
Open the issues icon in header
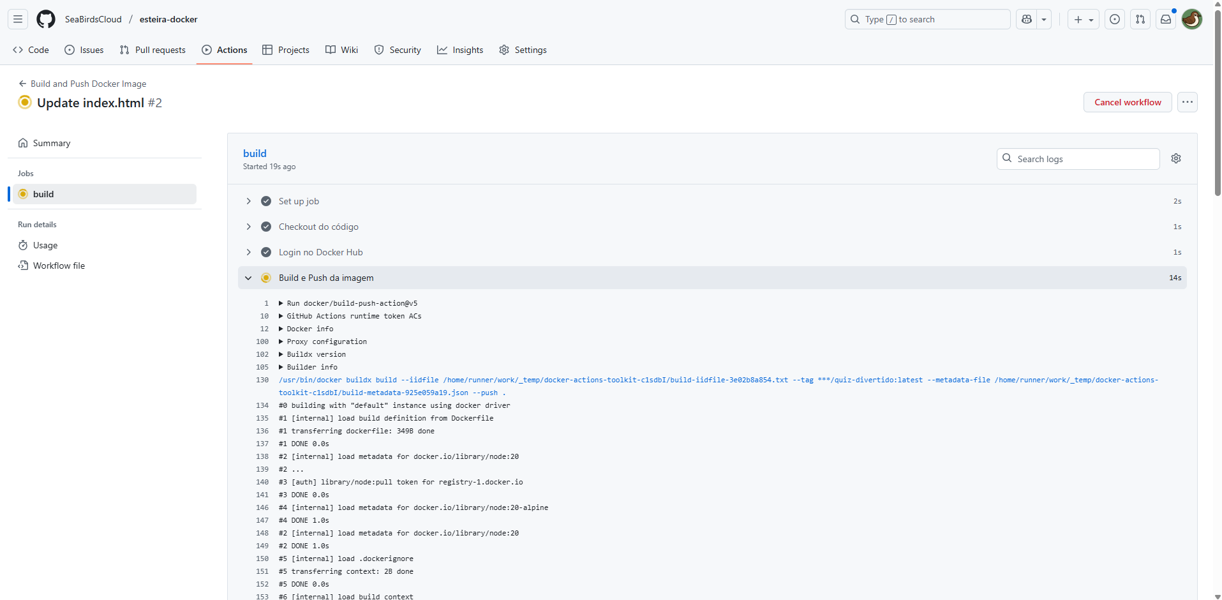pos(1115,19)
